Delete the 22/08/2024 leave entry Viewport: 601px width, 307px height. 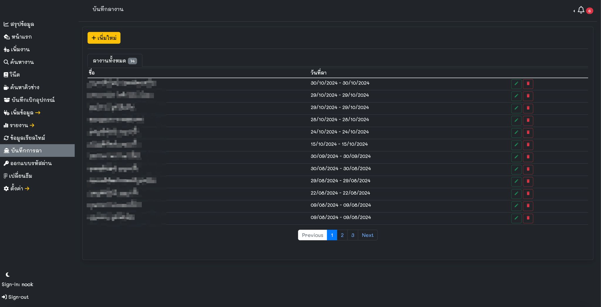[x=528, y=194]
